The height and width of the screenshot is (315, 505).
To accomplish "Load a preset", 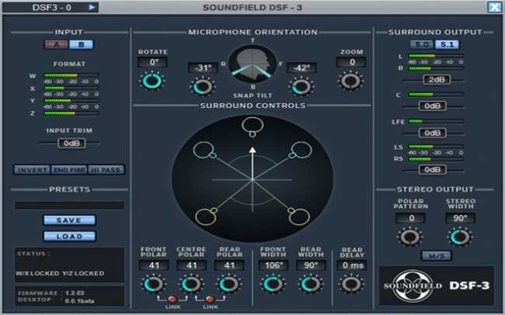I will [69, 236].
